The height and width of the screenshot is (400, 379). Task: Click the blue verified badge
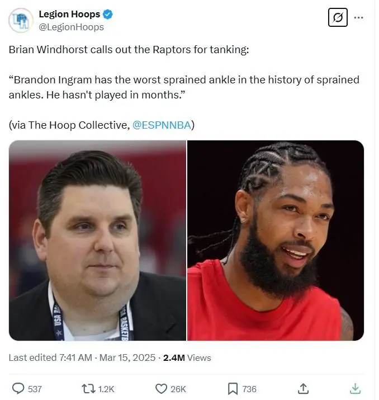tap(107, 15)
